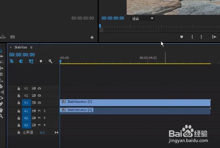Hide V1 track output eye

[x=39, y=103]
